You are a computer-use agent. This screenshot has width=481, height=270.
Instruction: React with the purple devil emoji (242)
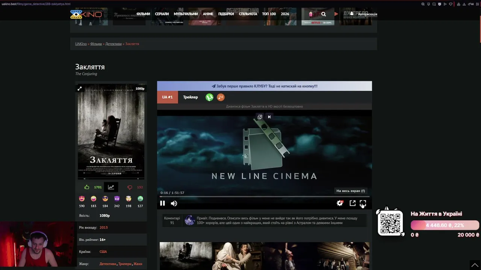click(x=117, y=199)
